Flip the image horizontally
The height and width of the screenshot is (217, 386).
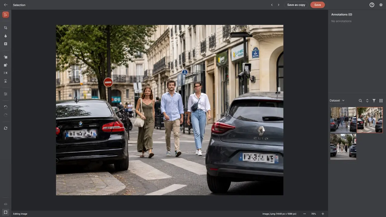(5, 73)
